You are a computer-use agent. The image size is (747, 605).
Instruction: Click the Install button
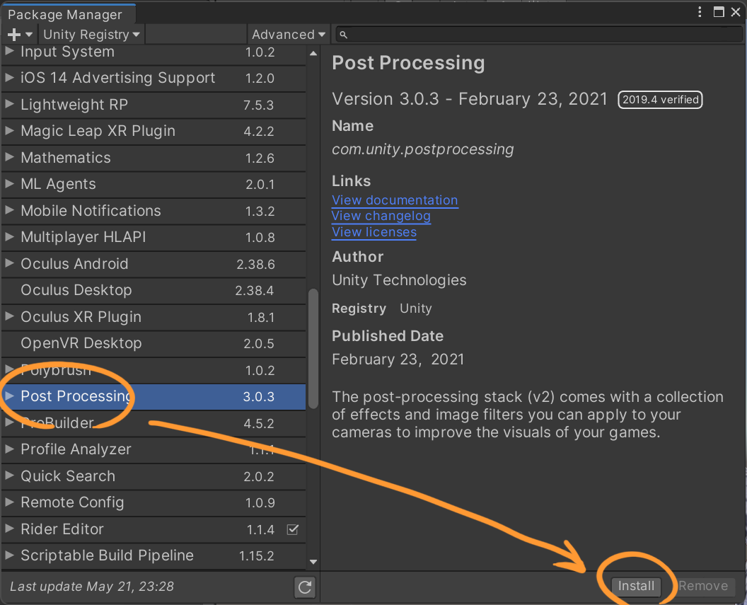(x=636, y=586)
